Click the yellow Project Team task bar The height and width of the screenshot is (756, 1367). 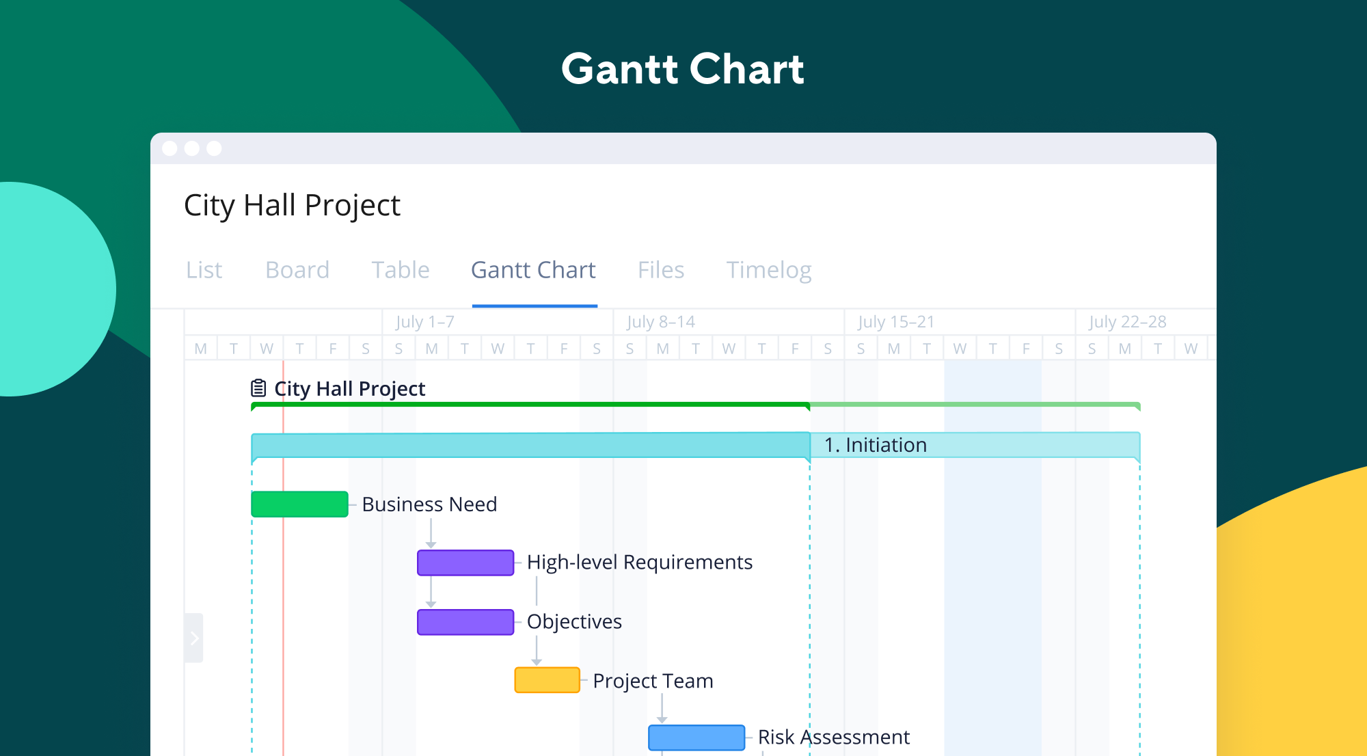[x=547, y=680]
